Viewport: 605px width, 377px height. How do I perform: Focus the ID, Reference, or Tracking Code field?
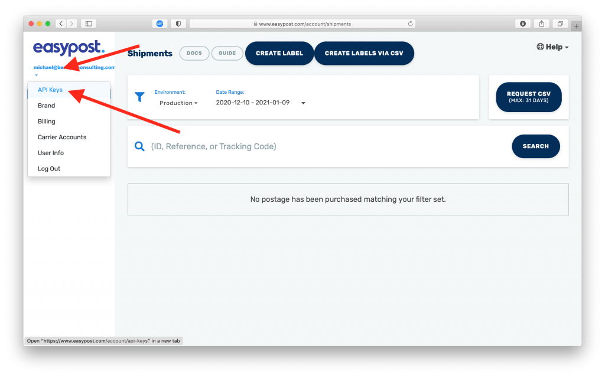pyautogui.click(x=328, y=146)
